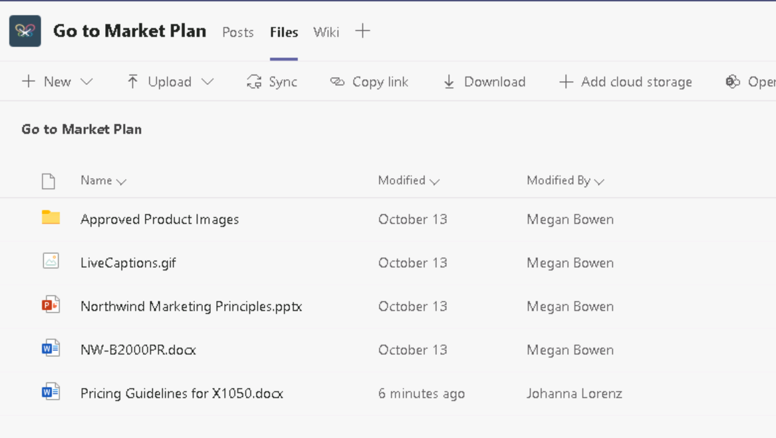This screenshot has height=438, width=776.
Task: Click the file type column header icon
Action: point(48,181)
